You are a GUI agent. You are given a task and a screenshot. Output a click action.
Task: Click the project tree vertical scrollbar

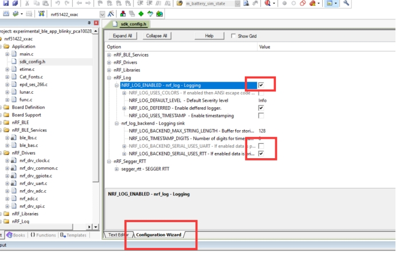click(x=96, y=107)
